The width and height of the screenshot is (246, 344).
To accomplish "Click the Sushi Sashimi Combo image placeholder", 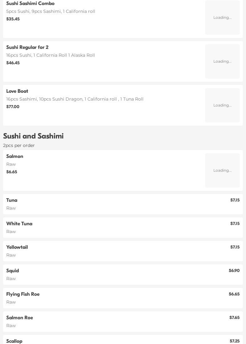I will pyautogui.click(x=222, y=18).
